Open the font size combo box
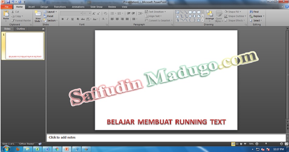The width and height of the screenshot is (289, 152). click(x=87, y=13)
